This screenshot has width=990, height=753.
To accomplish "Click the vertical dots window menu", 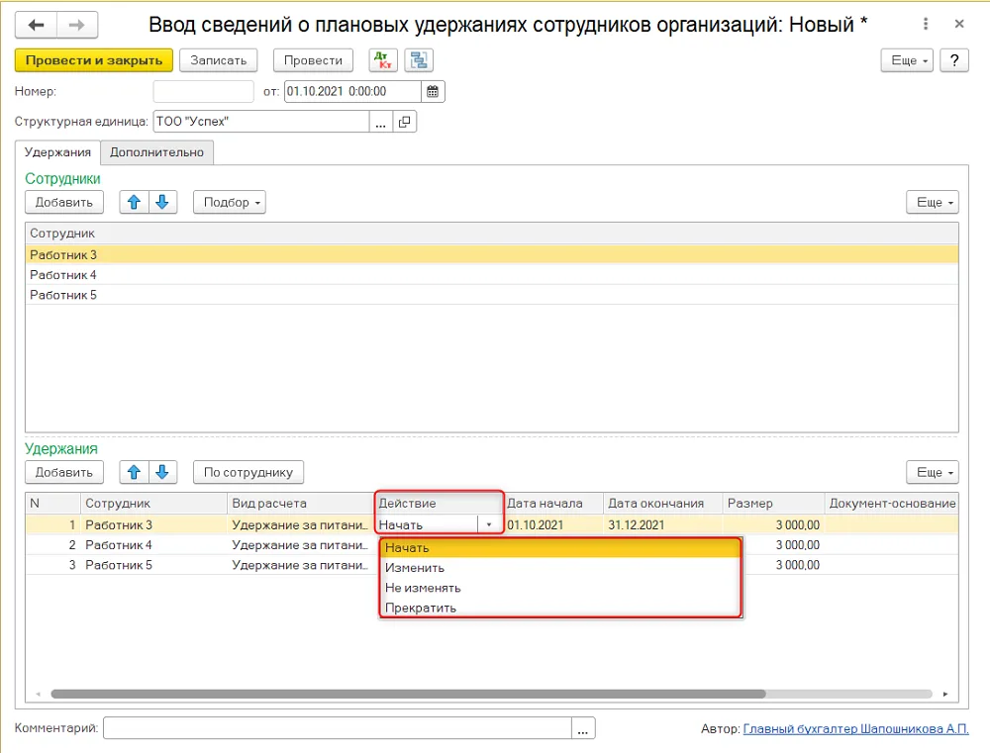I will 926,24.
